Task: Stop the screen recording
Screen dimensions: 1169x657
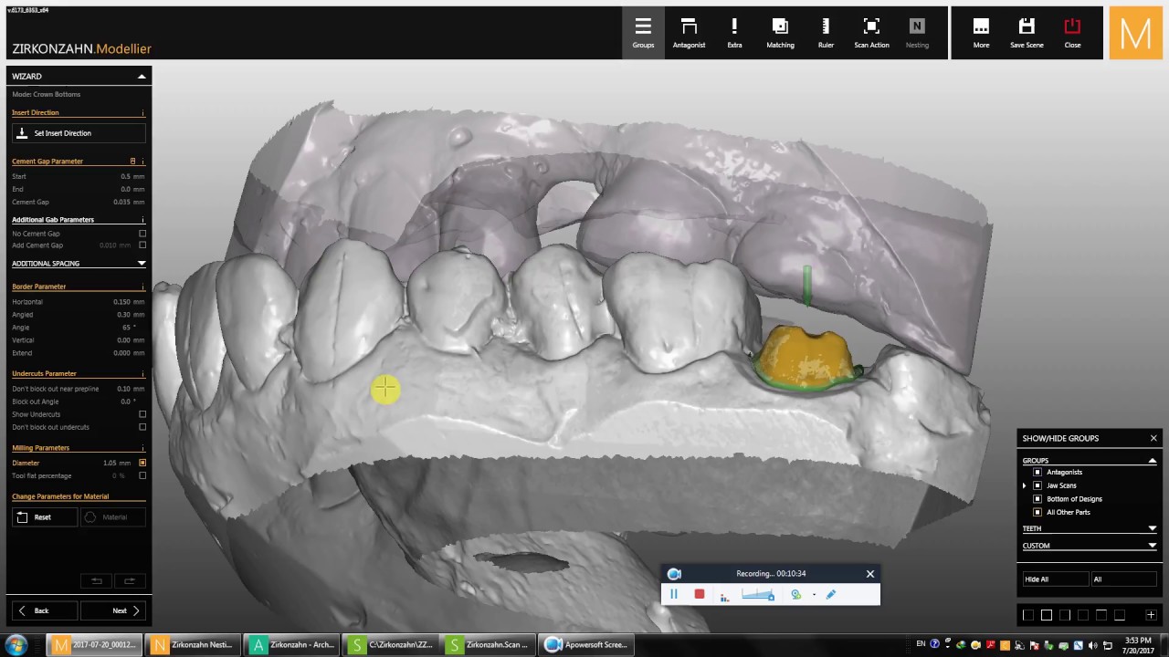Action: [x=700, y=594]
